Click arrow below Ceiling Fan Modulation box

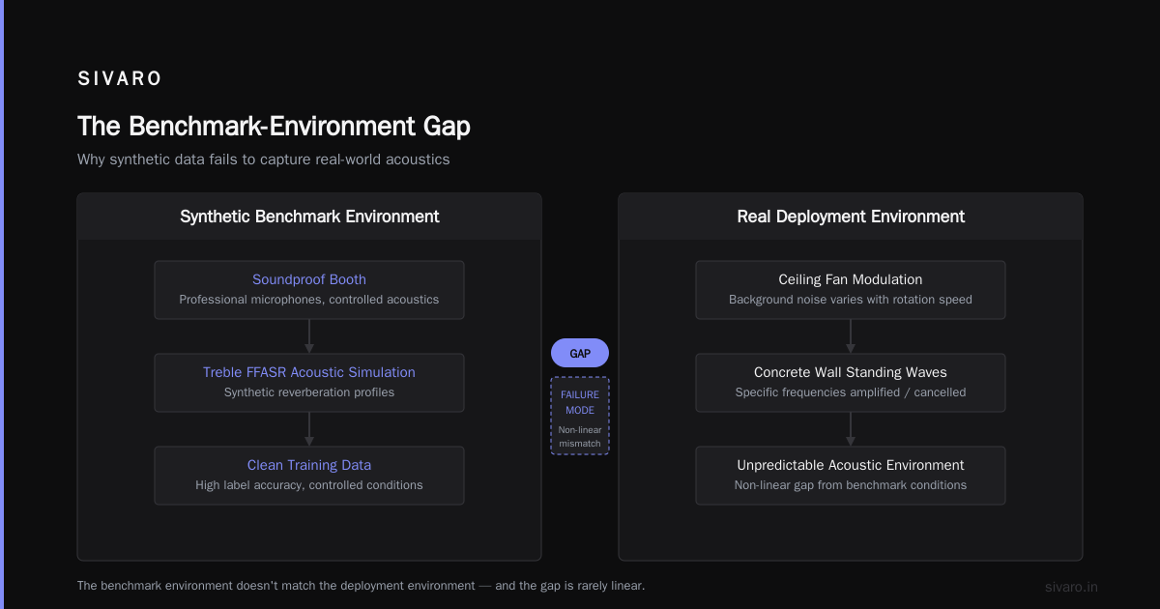click(851, 336)
